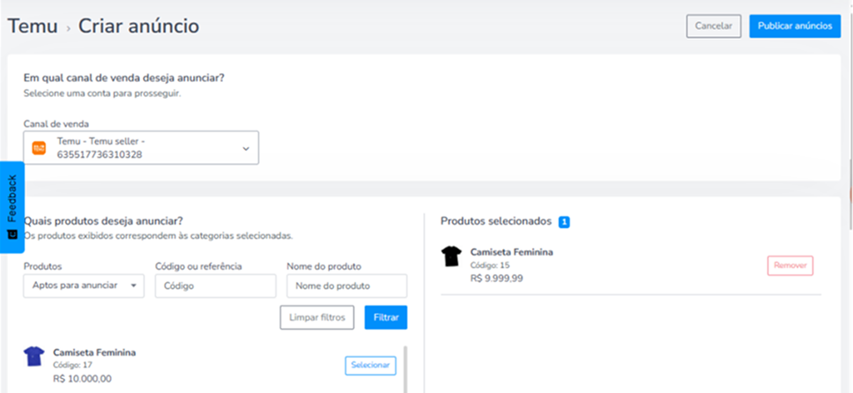
Task: Open the Aptos para anunciar dropdown
Action: coord(84,285)
